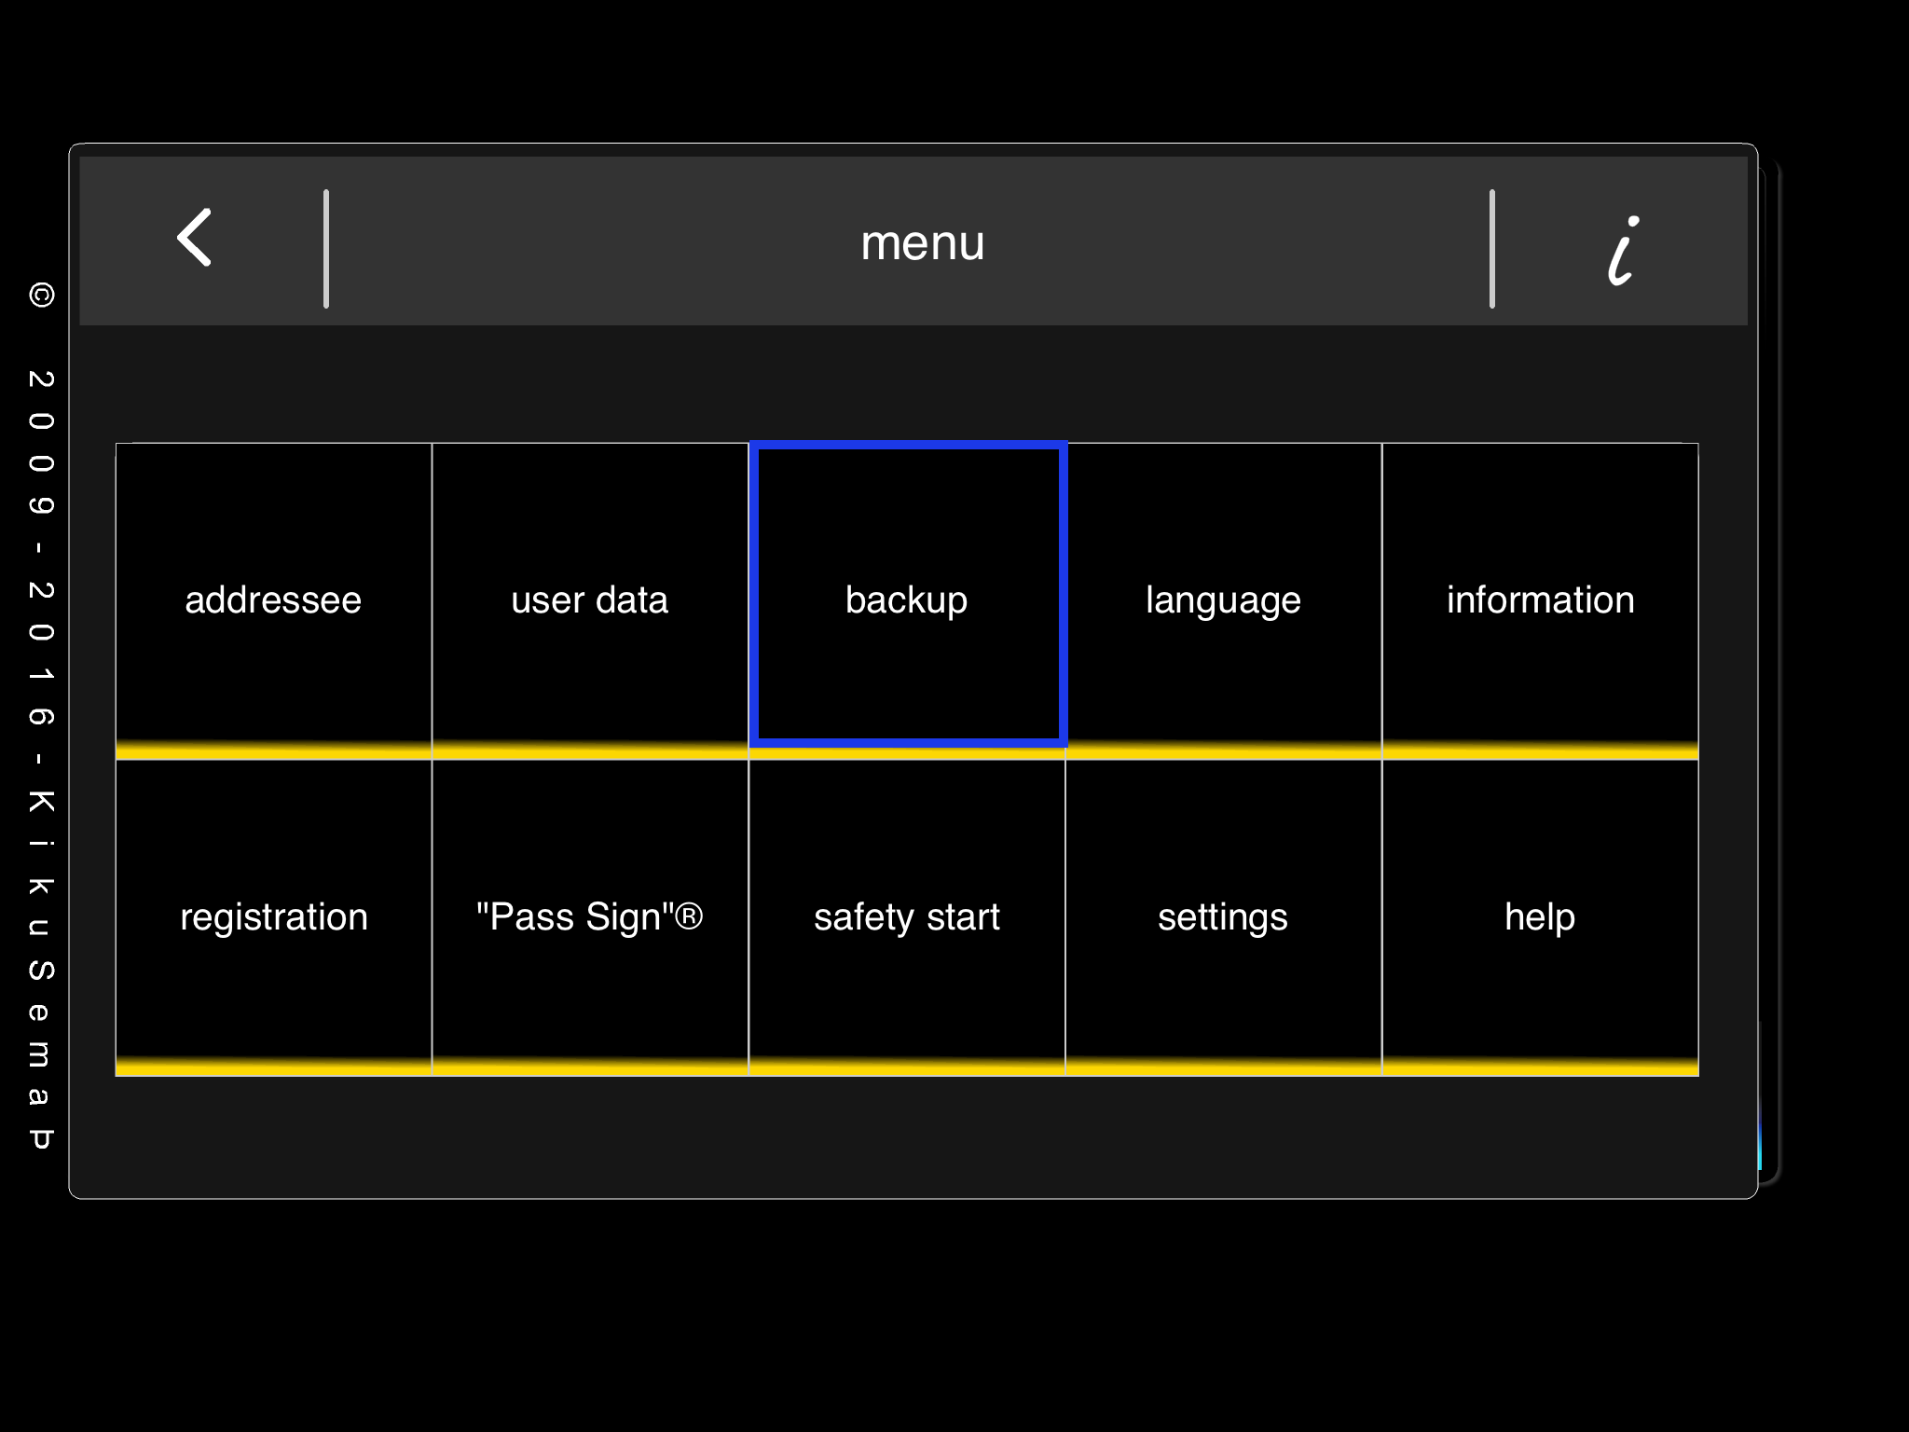This screenshot has height=1432, width=1909.
Task: Click the yellow bar under settings tile
Action: [1223, 1067]
